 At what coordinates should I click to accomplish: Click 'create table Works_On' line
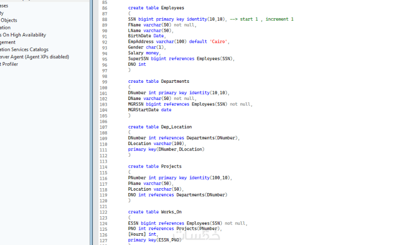(x=155, y=212)
